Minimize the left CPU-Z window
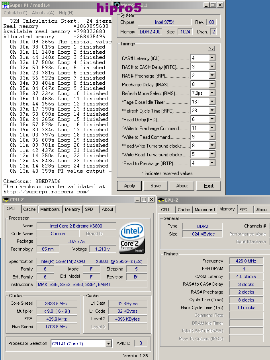This screenshot has height=360, width=270. (137, 200)
